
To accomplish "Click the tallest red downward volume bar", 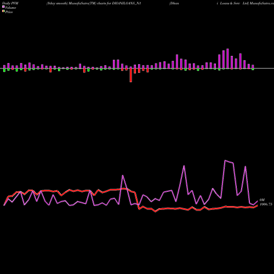I will coord(131,75).
